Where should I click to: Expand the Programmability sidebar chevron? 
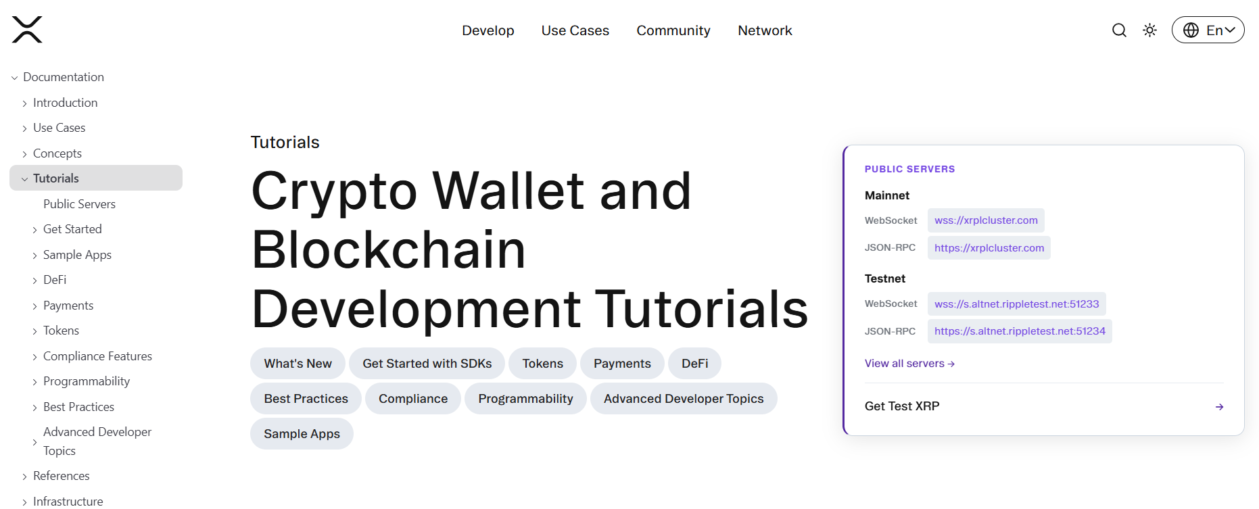(x=34, y=382)
